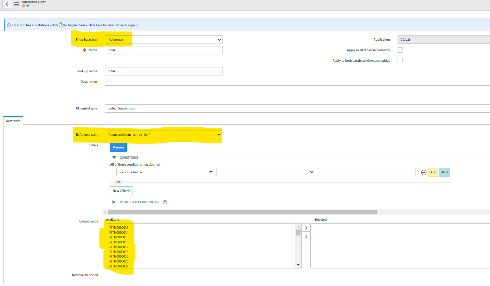Check Apply to both database views and tables
This screenshot has width=490, height=286.
(400, 61)
